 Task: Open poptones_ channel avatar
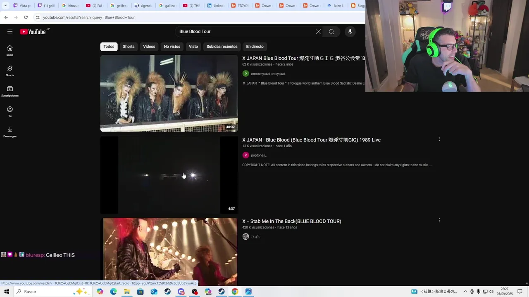coord(245,155)
